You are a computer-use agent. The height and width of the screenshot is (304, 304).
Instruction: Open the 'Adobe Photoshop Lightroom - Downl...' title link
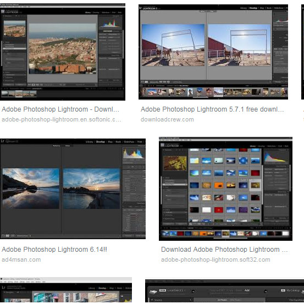(60, 109)
